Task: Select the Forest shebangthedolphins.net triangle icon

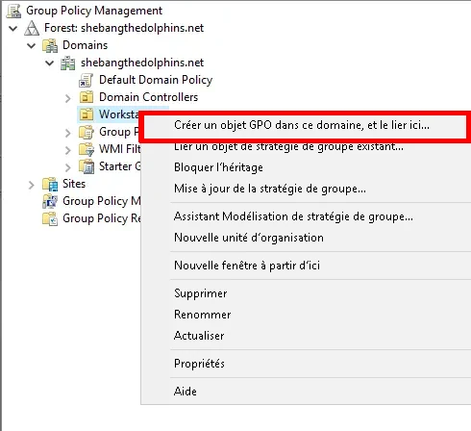Action: [x=32, y=28]
